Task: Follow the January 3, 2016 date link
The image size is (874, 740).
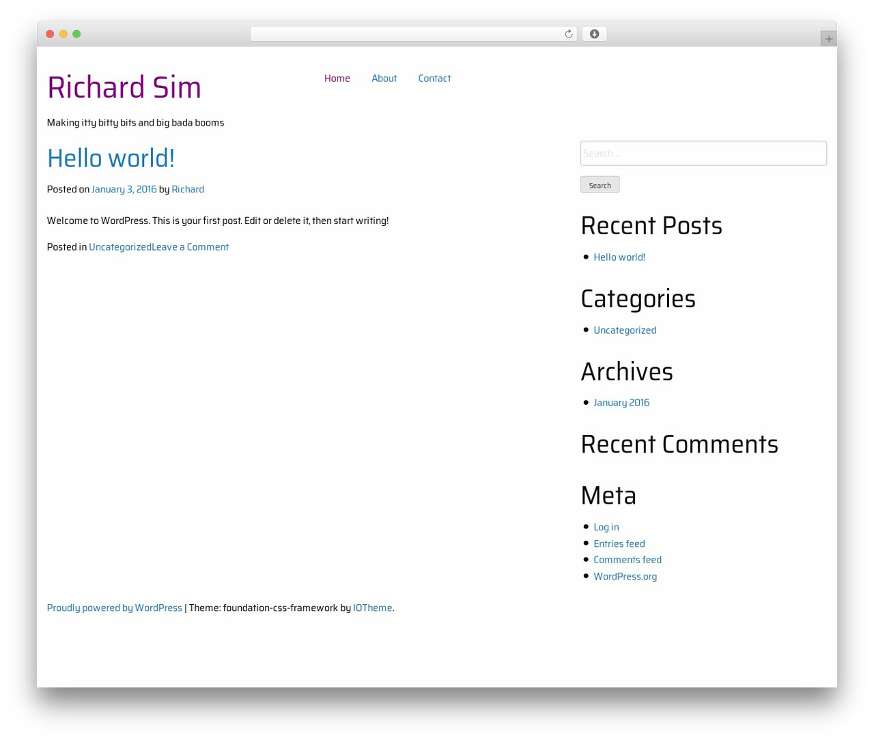Action: click(x=124, y=189)
